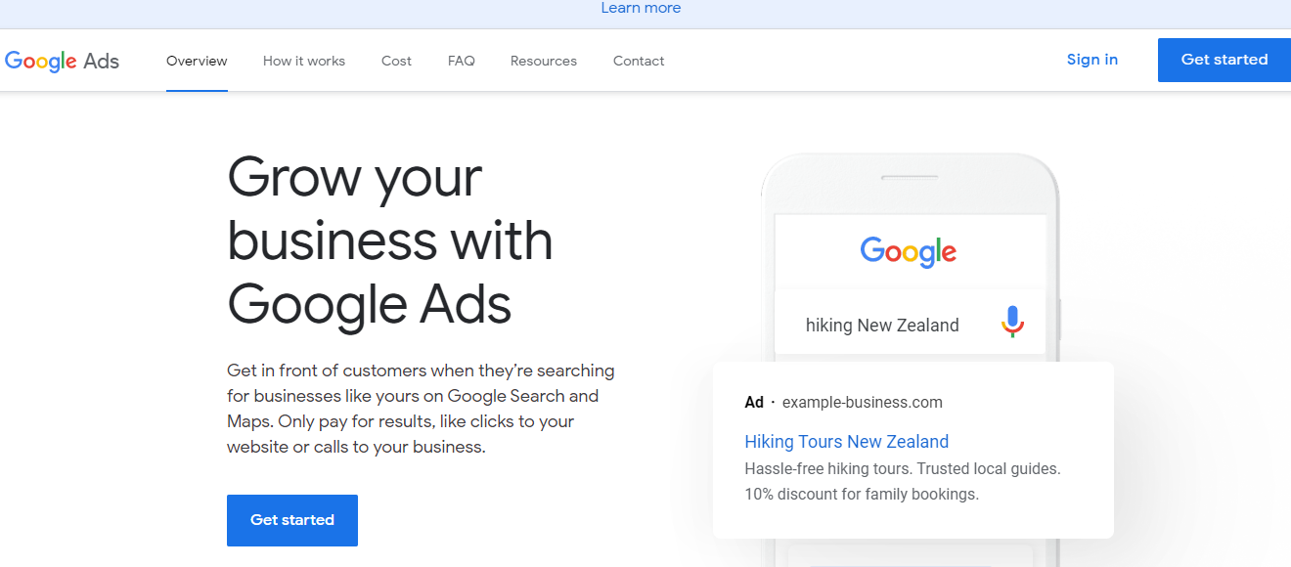Viewport: 1291px width, 567px height.
Task: Click Get started button below the description
Action: click(292, 520)
